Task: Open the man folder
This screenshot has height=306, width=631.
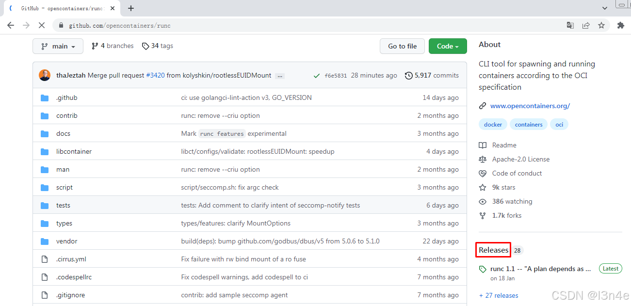Action: (63, 169)
